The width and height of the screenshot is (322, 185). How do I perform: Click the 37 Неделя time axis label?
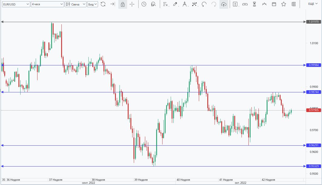pos(55,180)
